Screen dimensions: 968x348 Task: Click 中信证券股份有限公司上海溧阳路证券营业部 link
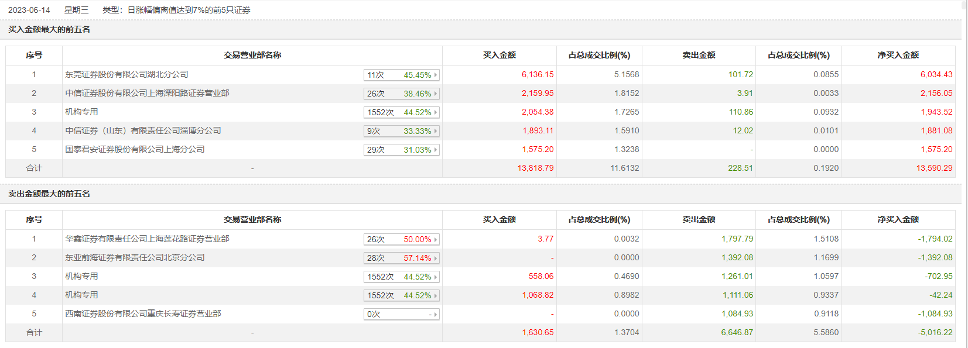tap(147, 93)
